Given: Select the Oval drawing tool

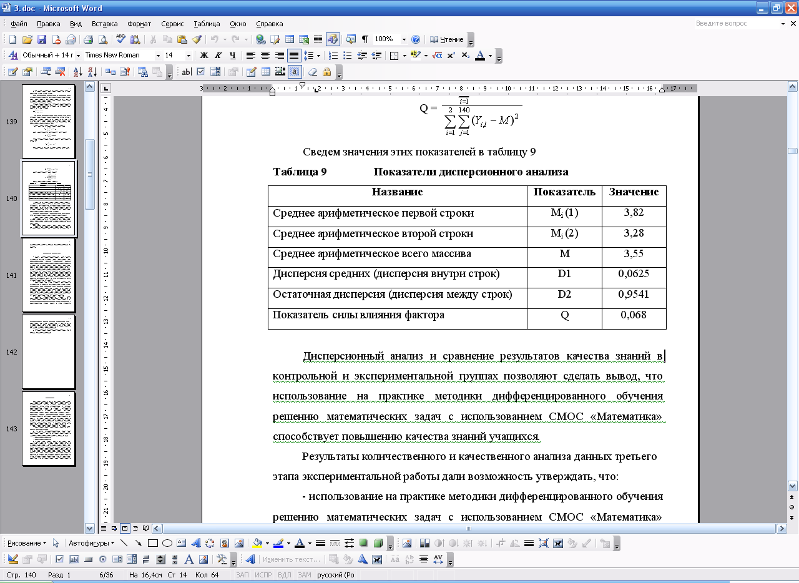Looking at the screenshot, I should pos(167,543).
